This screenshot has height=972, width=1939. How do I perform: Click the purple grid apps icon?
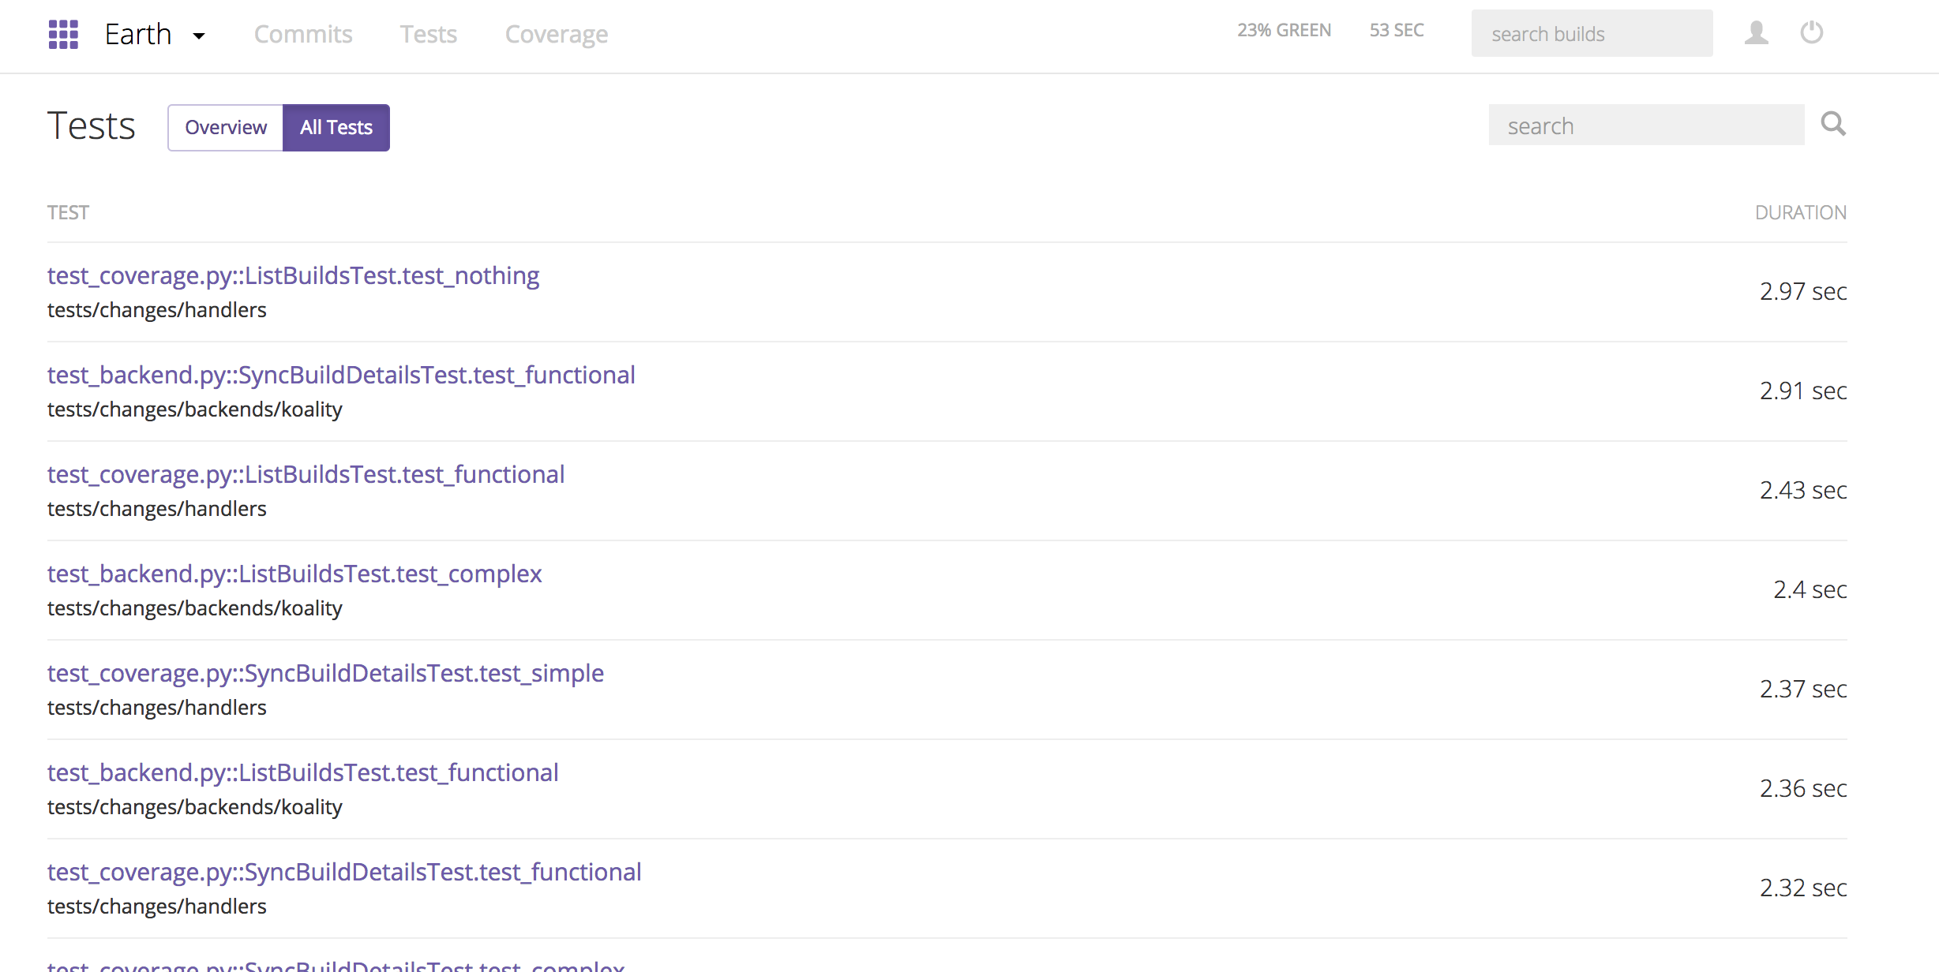(63, 35)
